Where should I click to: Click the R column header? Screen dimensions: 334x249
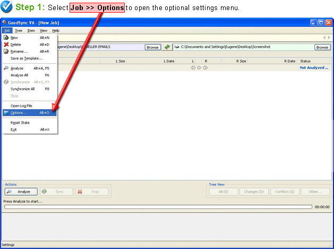[206, 61]
